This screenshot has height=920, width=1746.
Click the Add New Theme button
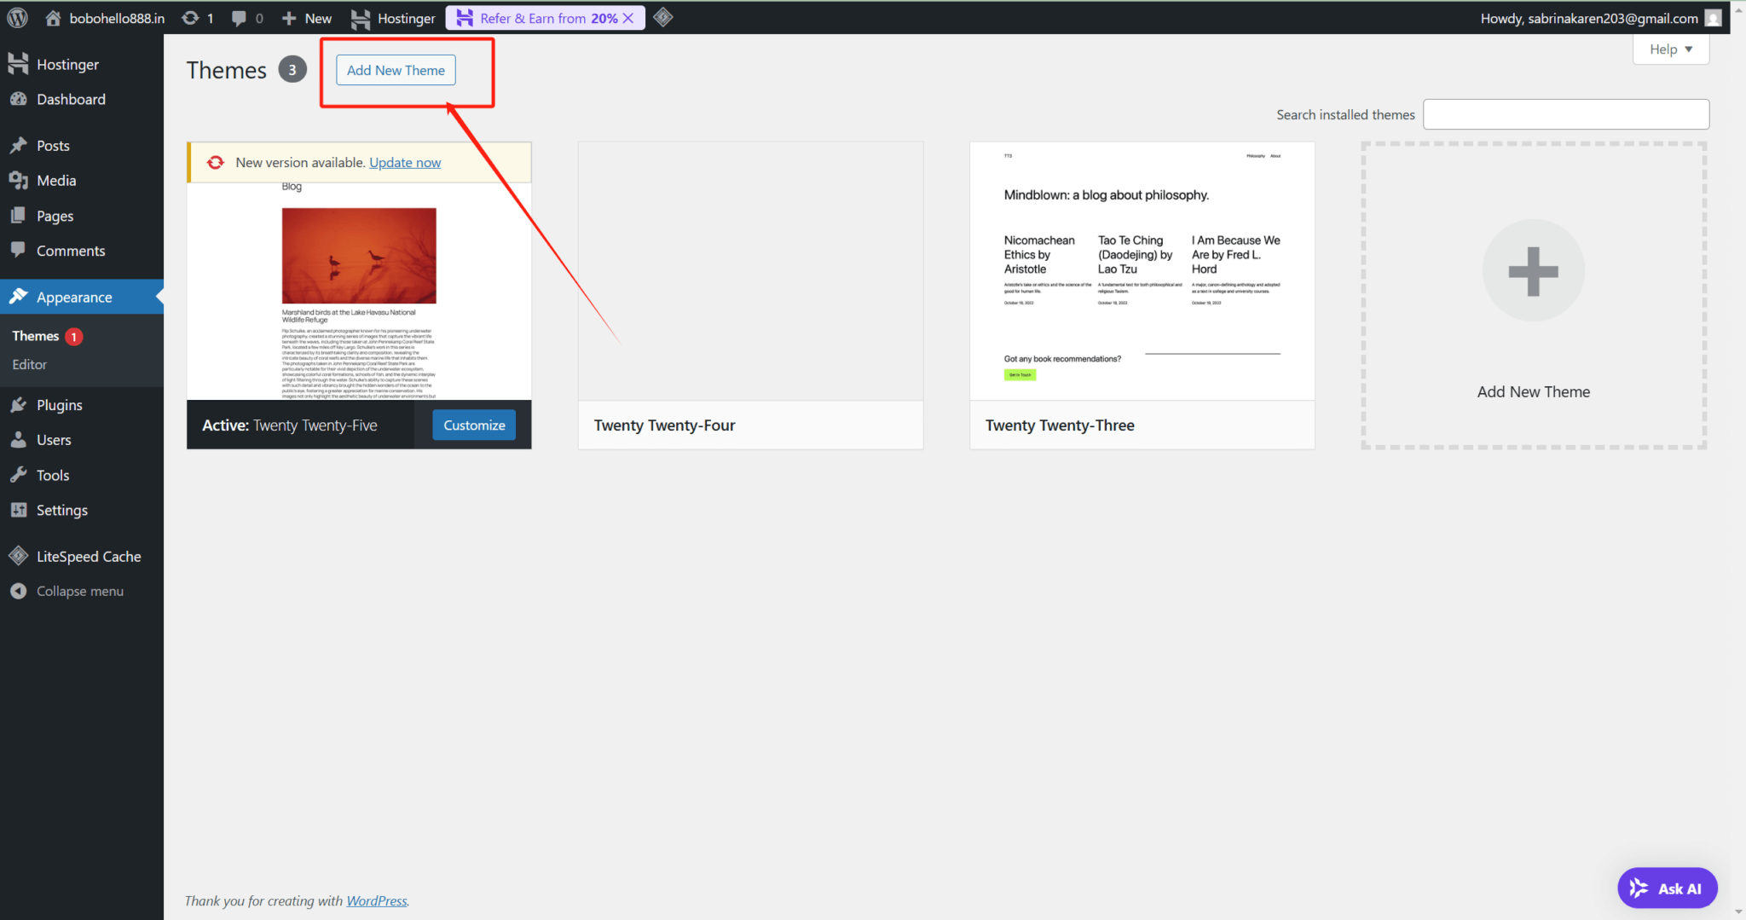396,70
